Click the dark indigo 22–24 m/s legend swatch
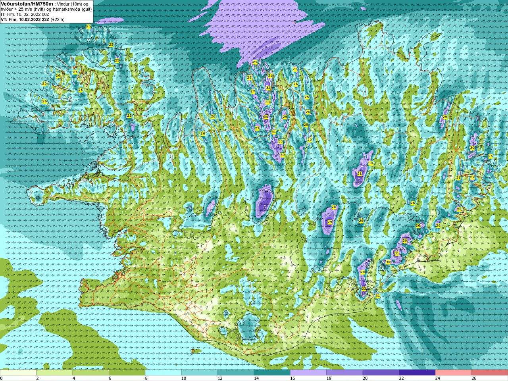The image size is (508, 381). click(x=417, y=373)
